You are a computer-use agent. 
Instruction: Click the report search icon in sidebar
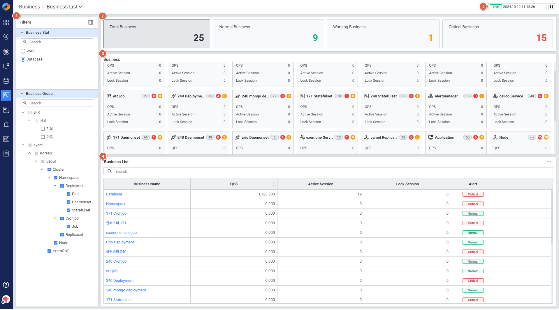click(x=6, y=110)
